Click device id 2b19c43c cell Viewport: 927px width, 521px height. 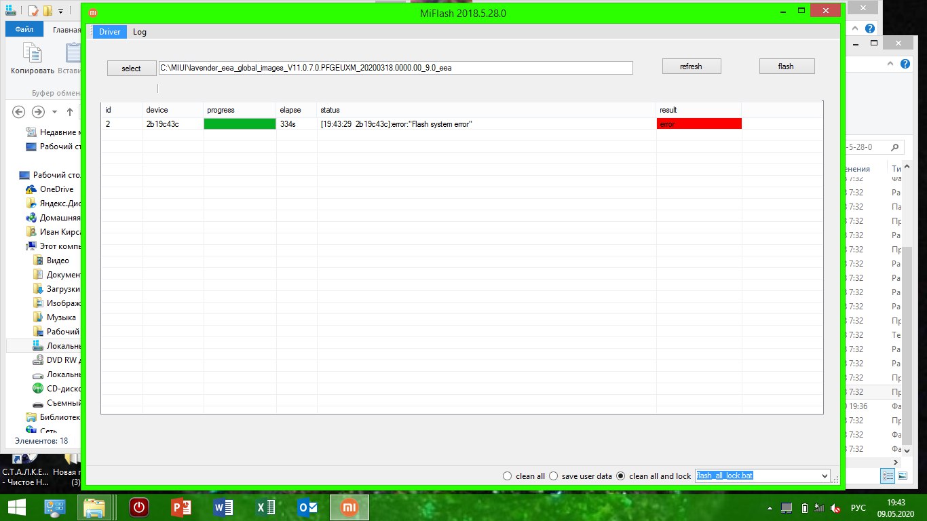click(162, 124)
